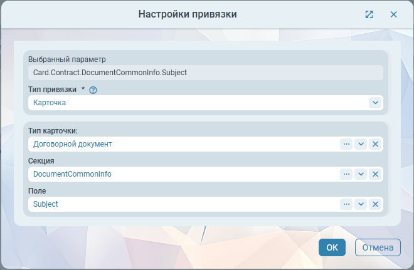Click ellipsis button for Секция field
The width and height of the screenshot is (414, 270).
click(346, 174)
